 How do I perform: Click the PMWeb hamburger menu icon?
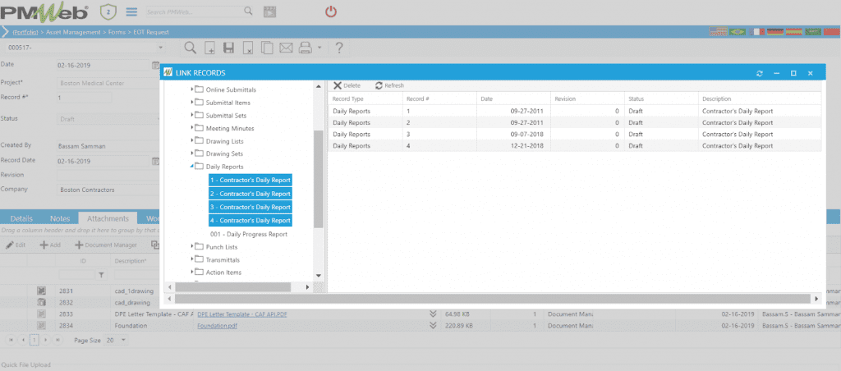pyautogui.click(x=131, y=12)
